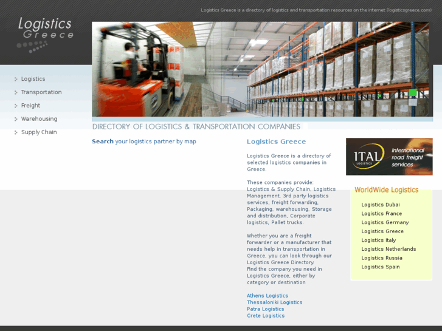Click the arrow bullet beside Supply Chain
Image resolution: width=442 pixels, height=331 pixels.
pyautogui.click(x=16, y=132)
